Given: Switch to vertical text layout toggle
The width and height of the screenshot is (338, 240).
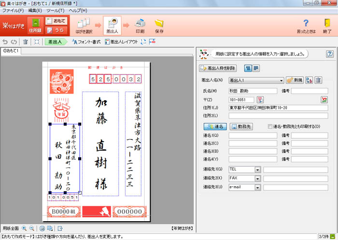Looking at the screenshot, I should pyautogui.click(x=248, y=68).
